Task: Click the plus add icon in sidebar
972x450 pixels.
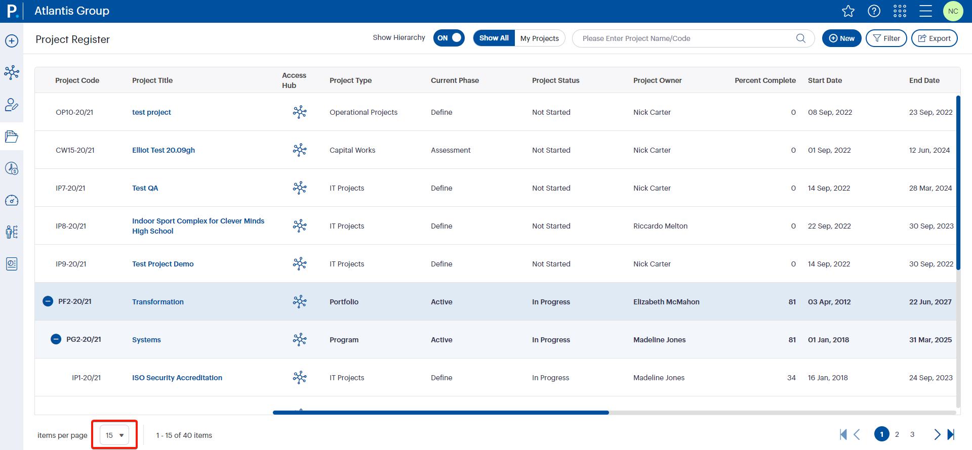Action: [12, 41]
